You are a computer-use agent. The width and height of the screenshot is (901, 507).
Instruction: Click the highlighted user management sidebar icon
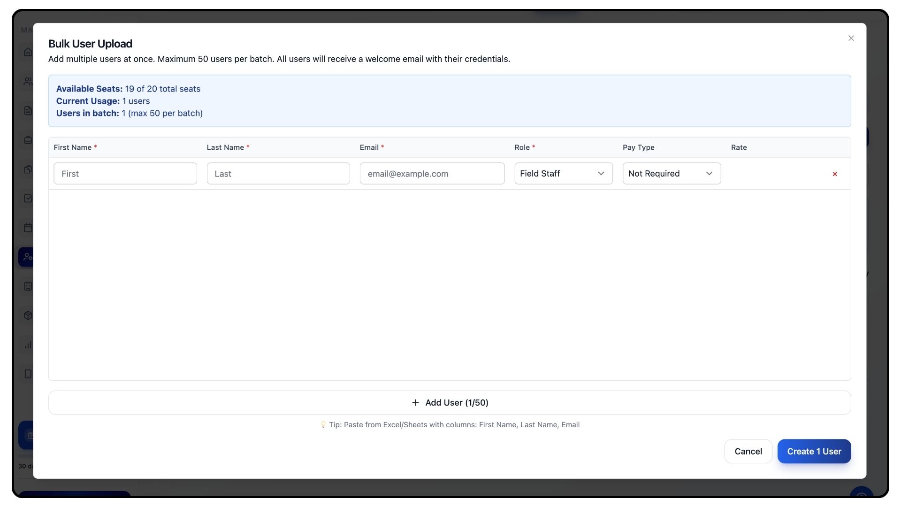pos(27,257)
